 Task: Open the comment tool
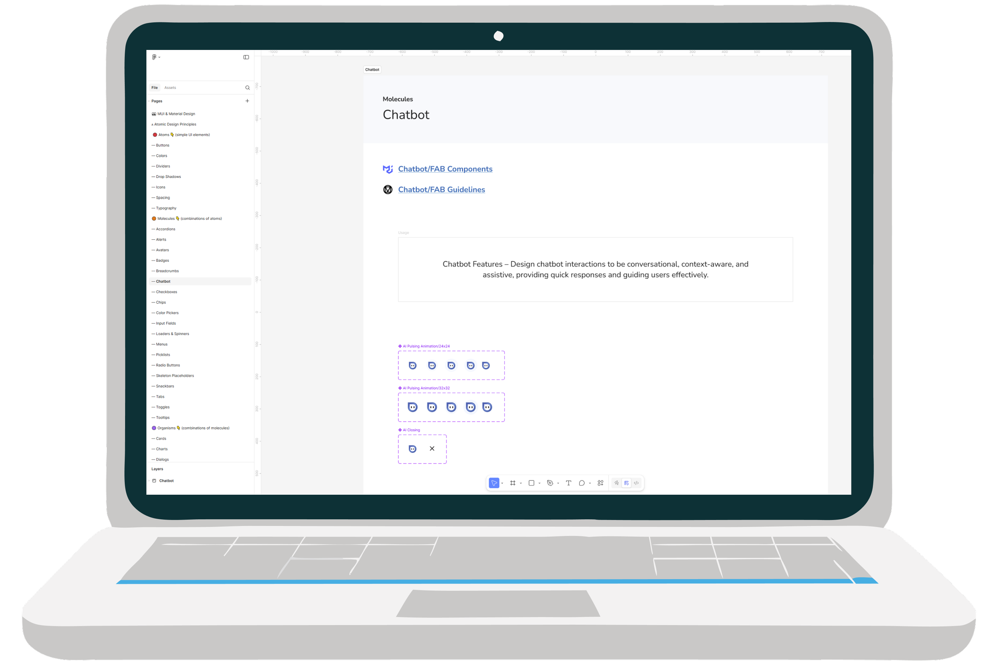point(582,483)
